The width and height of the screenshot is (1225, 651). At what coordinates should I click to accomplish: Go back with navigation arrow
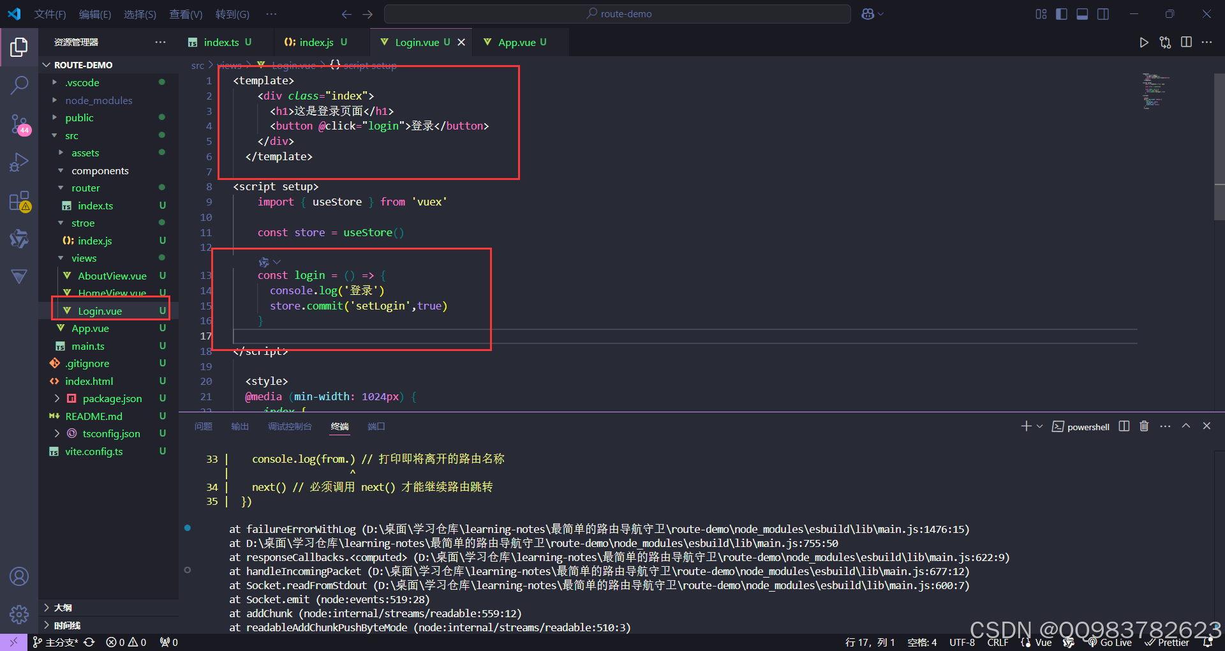(346, 14)
